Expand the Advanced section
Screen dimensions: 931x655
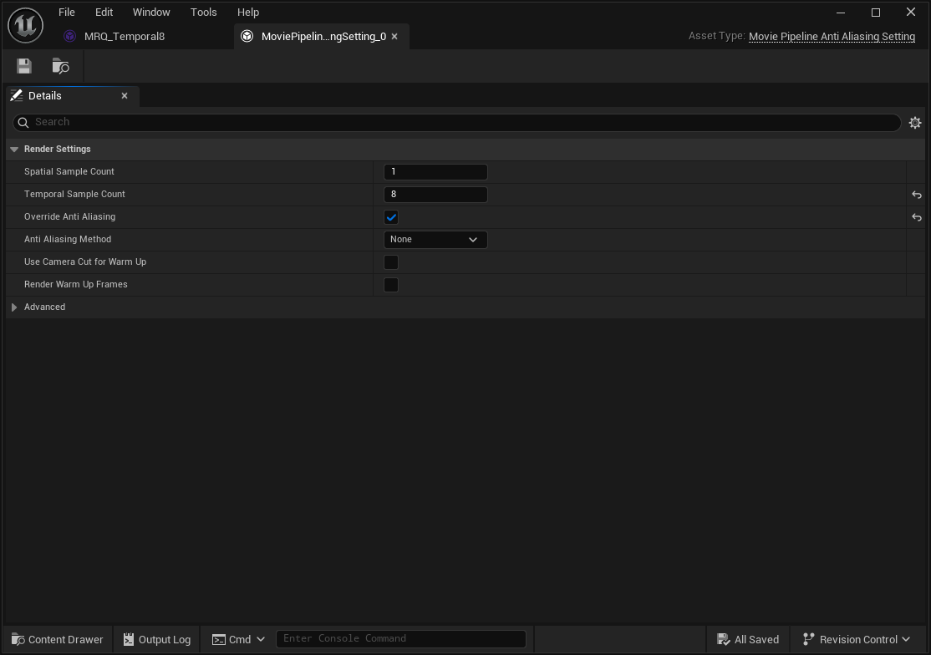pos(14,307)
